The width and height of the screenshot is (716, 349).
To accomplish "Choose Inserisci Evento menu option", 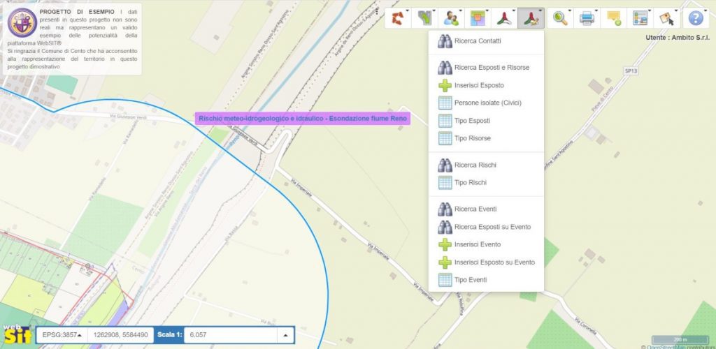I will [477, 244].
